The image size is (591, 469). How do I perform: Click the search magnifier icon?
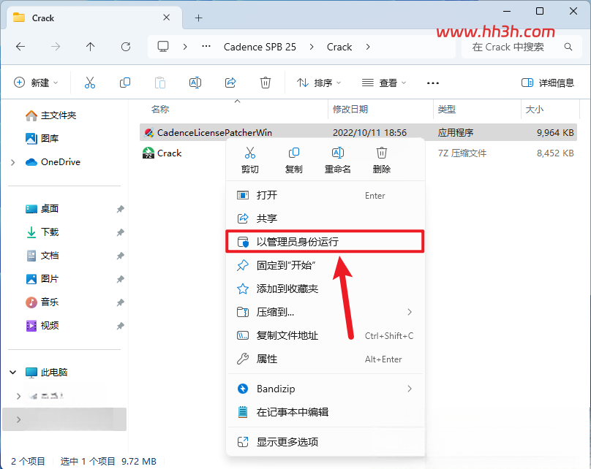(568, 47)
